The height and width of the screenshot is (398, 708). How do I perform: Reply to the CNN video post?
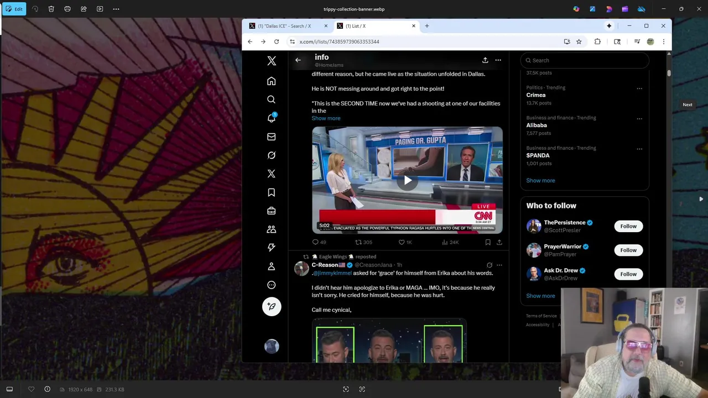coord(319,242)
